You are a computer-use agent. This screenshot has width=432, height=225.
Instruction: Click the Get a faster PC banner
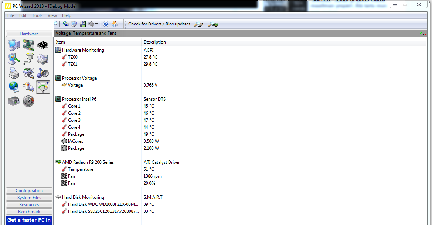pyautogui.click(x=29, y=220)
